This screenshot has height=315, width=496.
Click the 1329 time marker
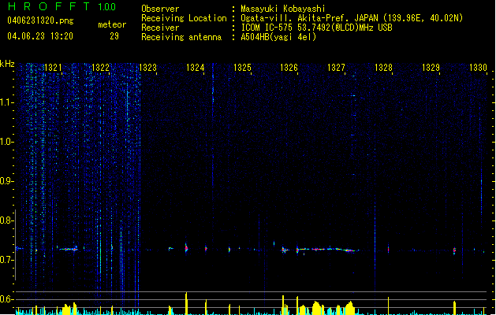point(431,68)
